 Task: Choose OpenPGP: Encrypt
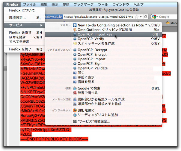[117, 54]
